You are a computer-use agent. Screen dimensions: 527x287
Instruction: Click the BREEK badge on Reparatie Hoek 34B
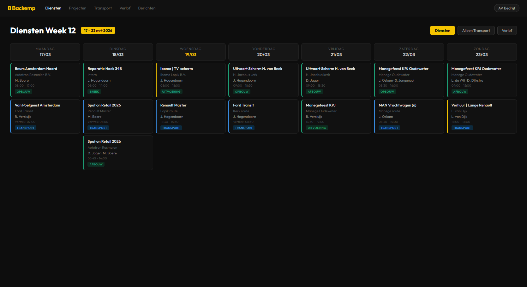94,91
